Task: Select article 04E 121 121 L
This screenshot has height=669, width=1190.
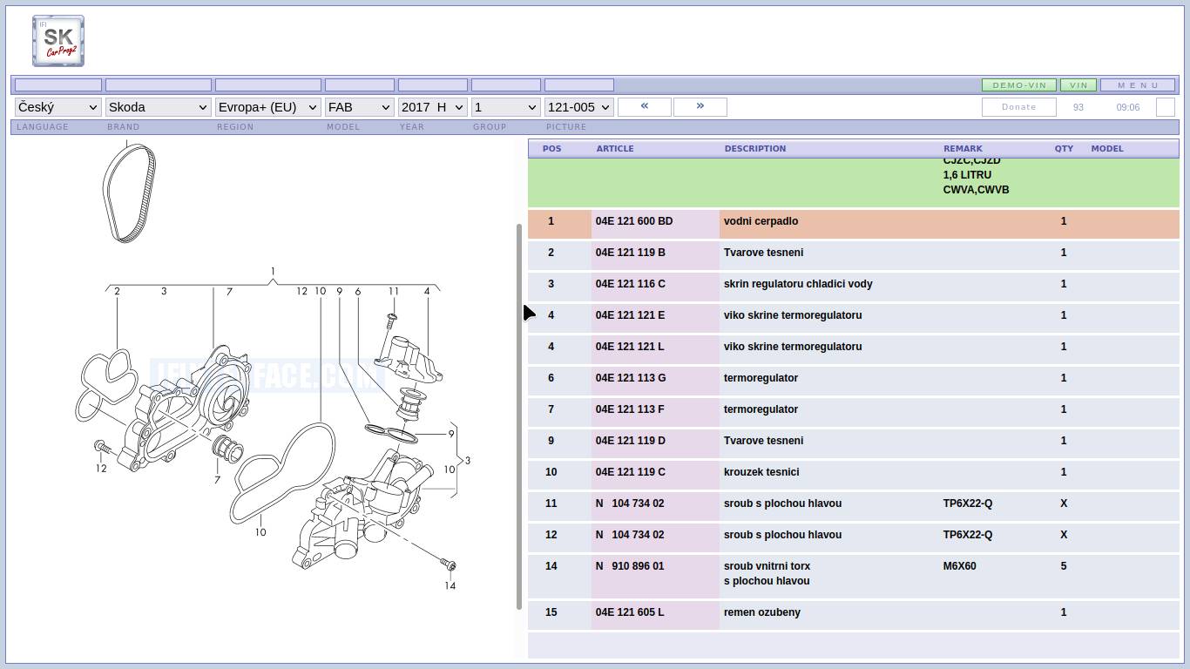Action: pos(630,347)
